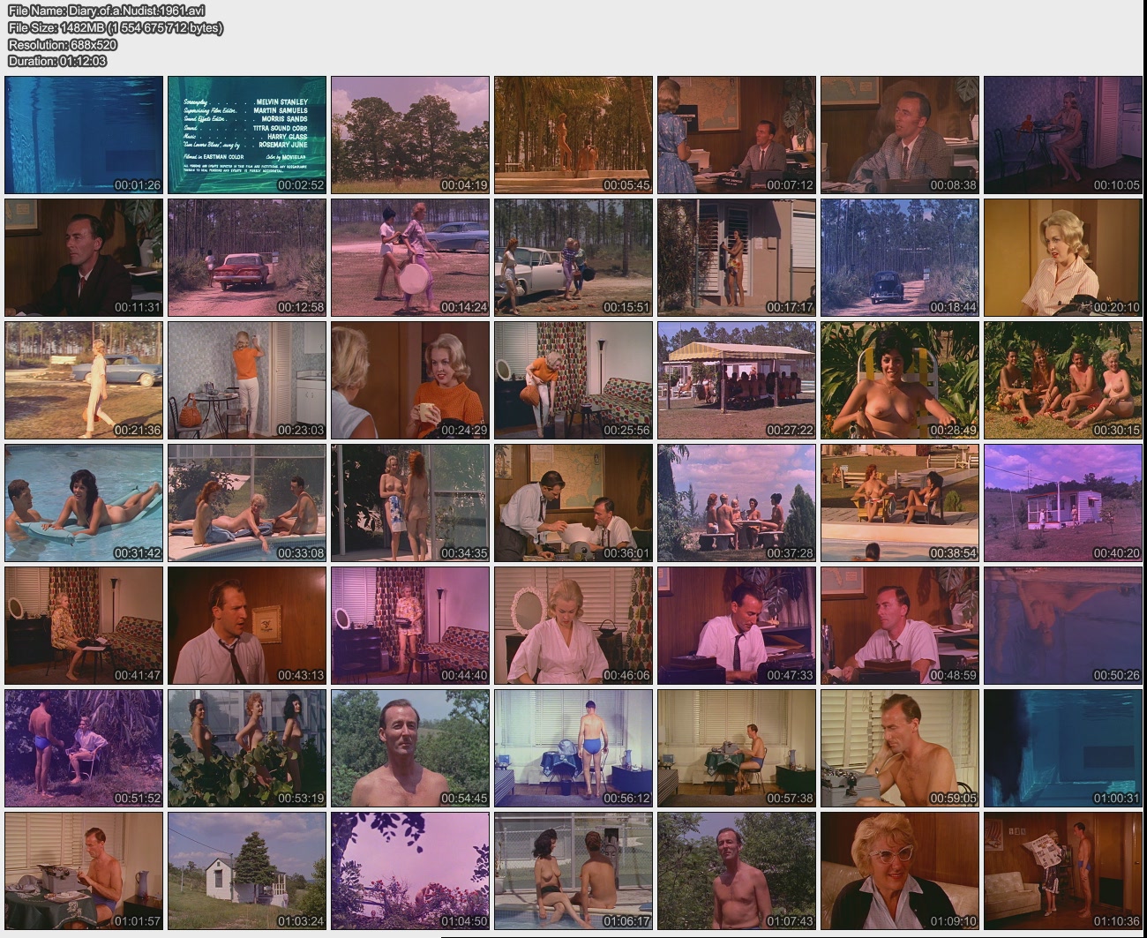
Task: Click the two men at desk frame 00:36:01
Action: [573, 502]
